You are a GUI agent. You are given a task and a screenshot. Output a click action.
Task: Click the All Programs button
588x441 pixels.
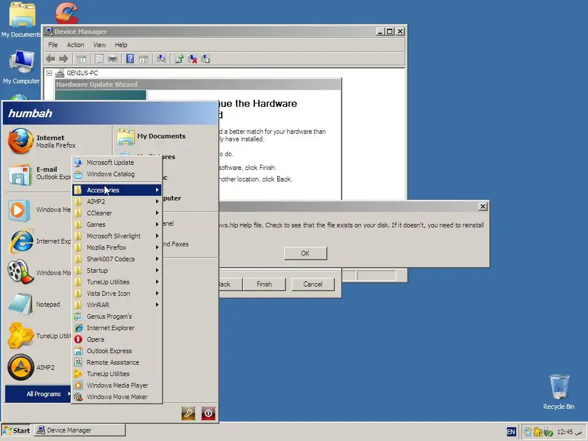pos(38,394)
